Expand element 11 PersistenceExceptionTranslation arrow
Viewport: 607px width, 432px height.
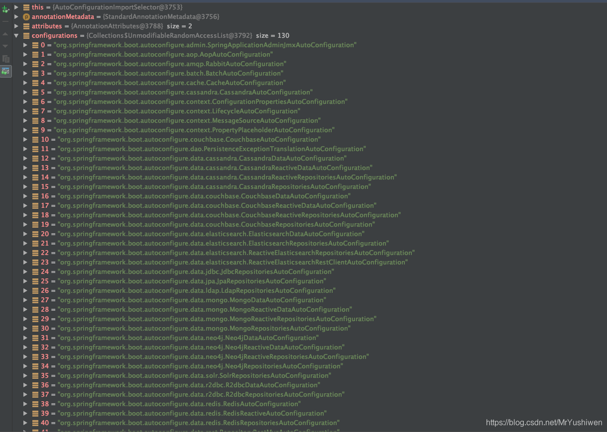click(x=25, y=149)
